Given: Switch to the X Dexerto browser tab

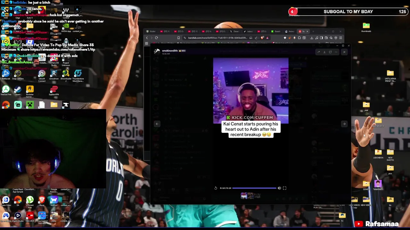Looking at the screenshot, I should coord(235,31).
